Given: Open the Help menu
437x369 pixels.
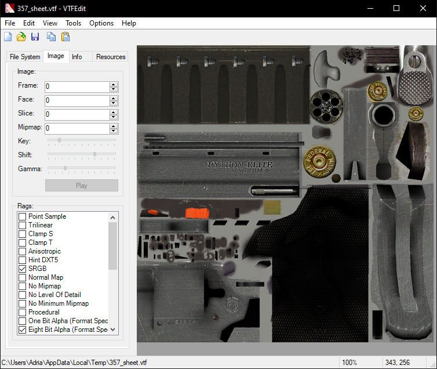Looking at the screenshot, I should coord(129,23).
